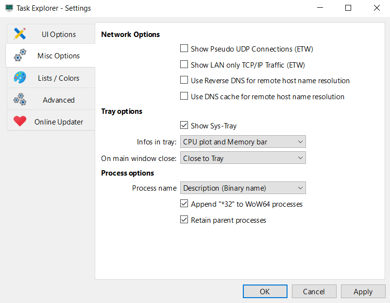The width and height of the screenshot is (390, 303).
Task: Click the gears icon beside Advanced
Action: pos(20,100)
